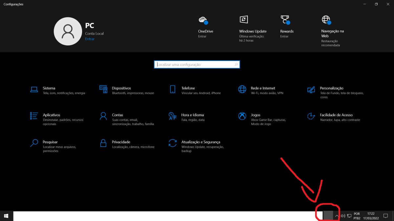The height and width of the screenshot is (221, 394).
Task: Click the Windows Update icon
Action: pos(243,19)
